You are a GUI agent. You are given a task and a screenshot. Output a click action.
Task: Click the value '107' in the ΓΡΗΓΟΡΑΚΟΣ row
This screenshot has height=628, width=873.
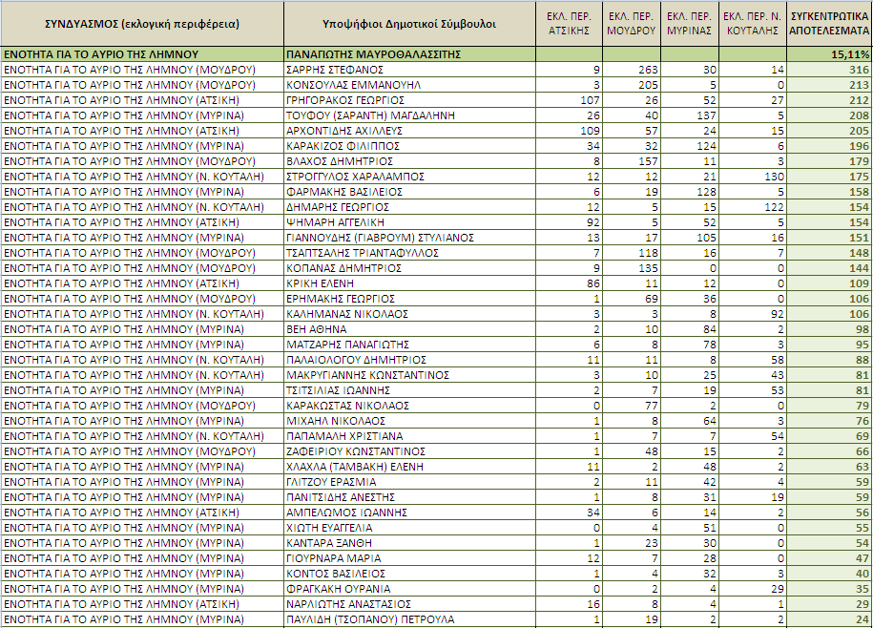tap(590, 100)
